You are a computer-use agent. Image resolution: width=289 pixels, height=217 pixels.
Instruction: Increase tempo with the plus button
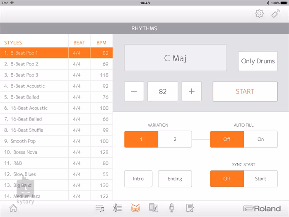[x=191, y=92]
